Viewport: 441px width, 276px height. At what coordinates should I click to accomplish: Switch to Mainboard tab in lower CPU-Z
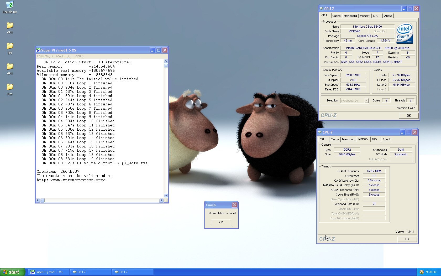tap(349, 139)
